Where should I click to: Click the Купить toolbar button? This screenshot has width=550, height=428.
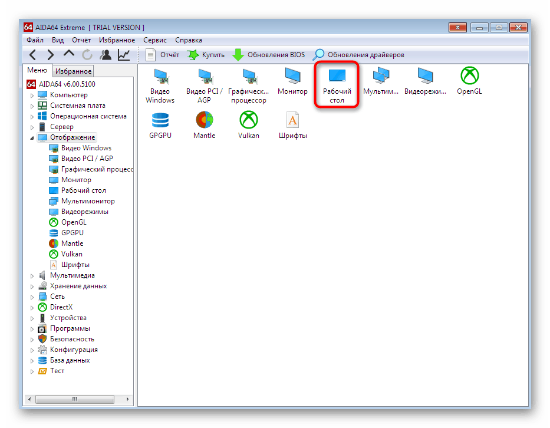click(206, 55)
